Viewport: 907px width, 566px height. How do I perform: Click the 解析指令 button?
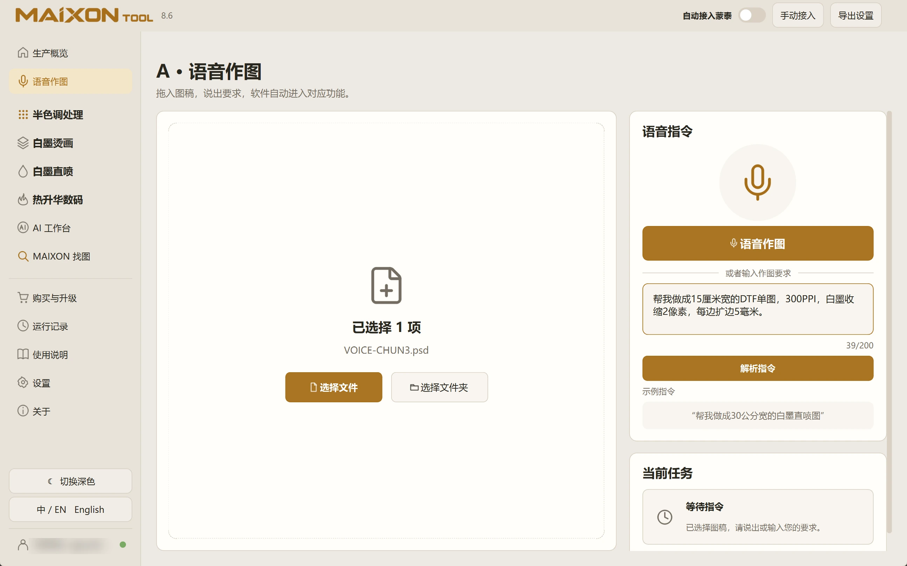coord(758,368)
